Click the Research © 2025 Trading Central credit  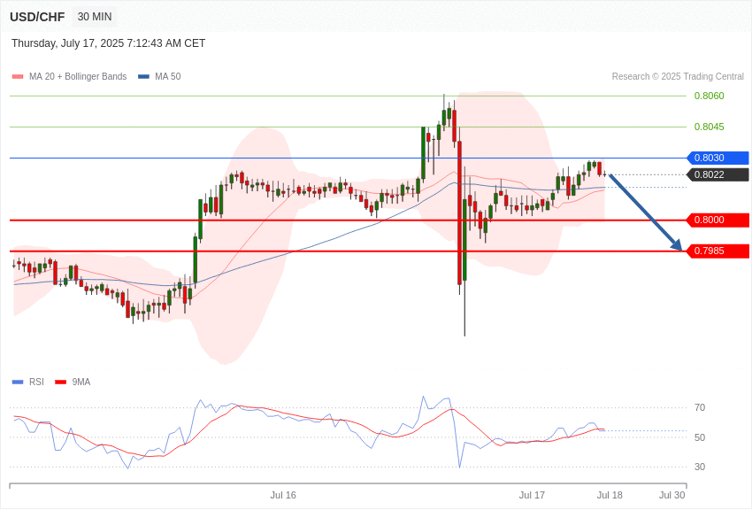coord(678,77)
